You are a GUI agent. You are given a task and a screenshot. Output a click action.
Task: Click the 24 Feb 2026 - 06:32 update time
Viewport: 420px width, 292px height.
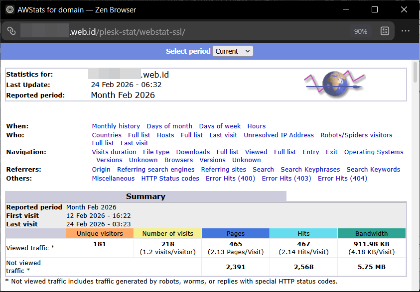tap(126, 85)
